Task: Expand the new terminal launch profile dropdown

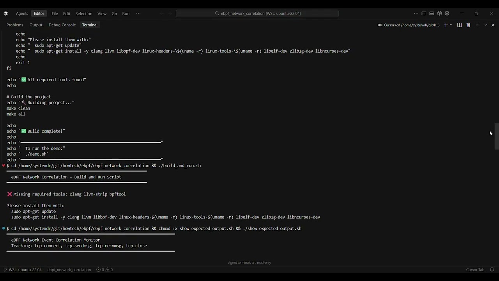Action: [x=451, y=25]
